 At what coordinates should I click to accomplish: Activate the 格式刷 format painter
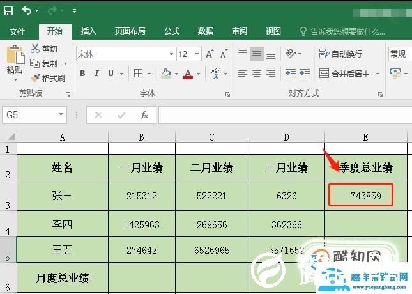(x=48, y=78)
